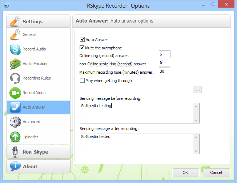
Task: Toggle the Mute the microphone checkbox
Action: coord(82,48)
